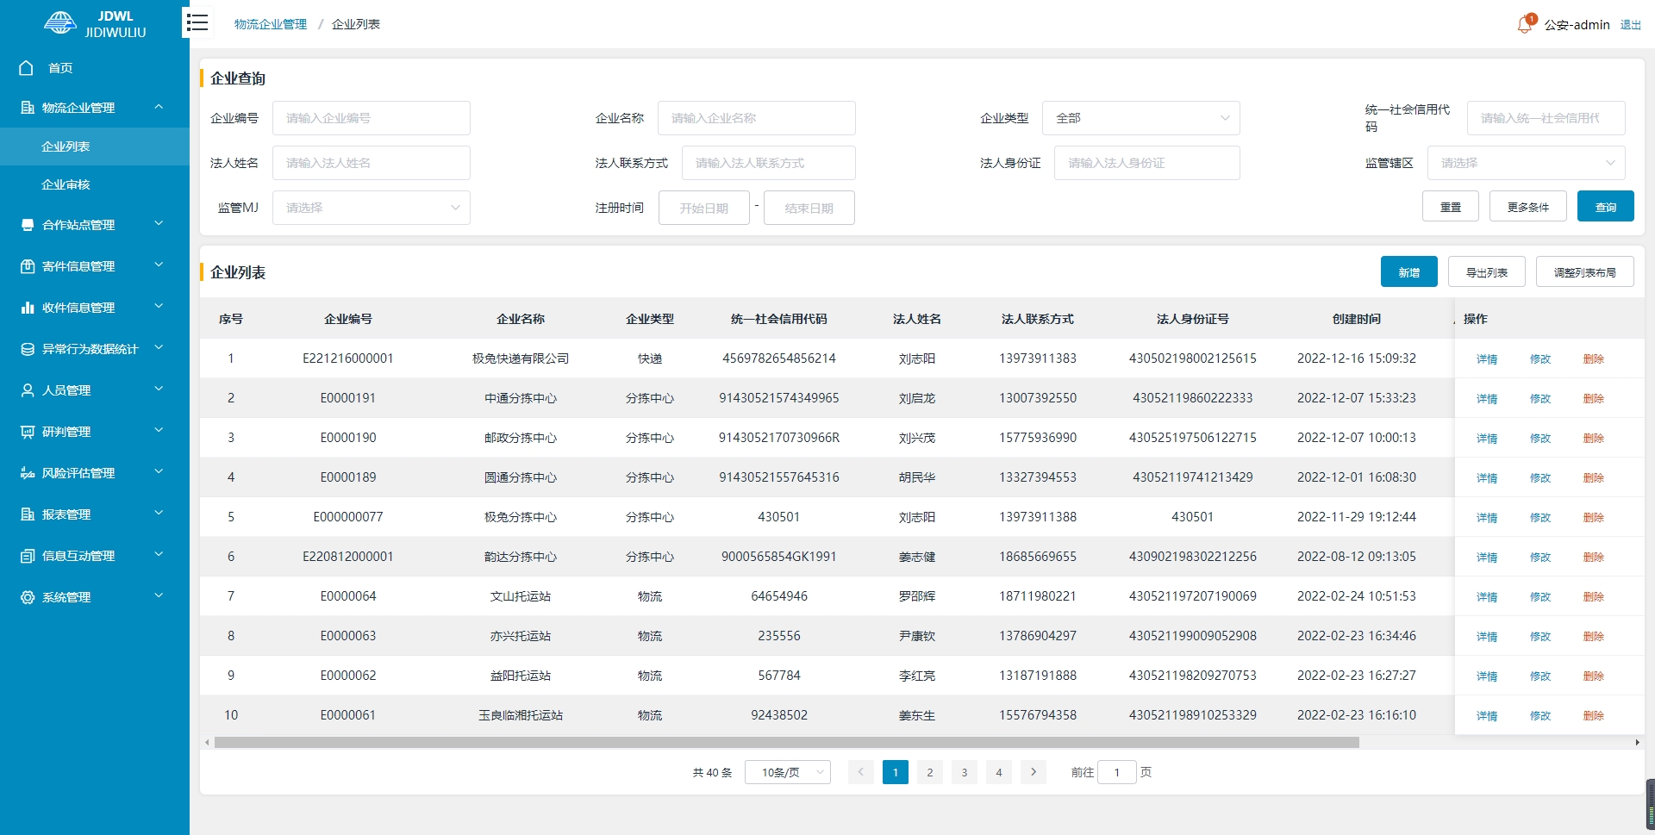Click 物流企业管理 breadcrumb link
1655x835 pixels.
click(271, 24)
